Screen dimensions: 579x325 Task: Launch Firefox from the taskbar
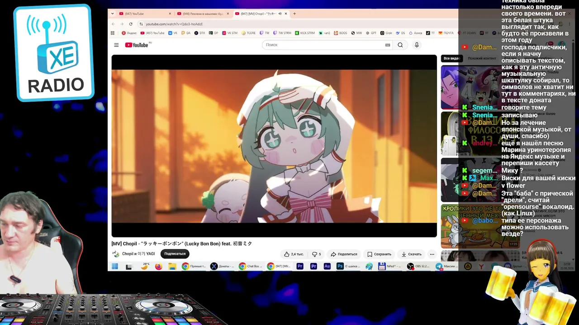pos(158,266)
